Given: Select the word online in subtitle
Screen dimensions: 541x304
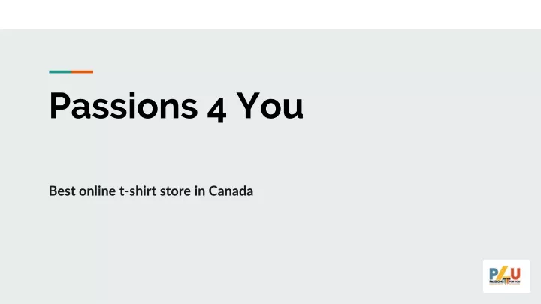Looking at the screenshot, I should (97, 191).
